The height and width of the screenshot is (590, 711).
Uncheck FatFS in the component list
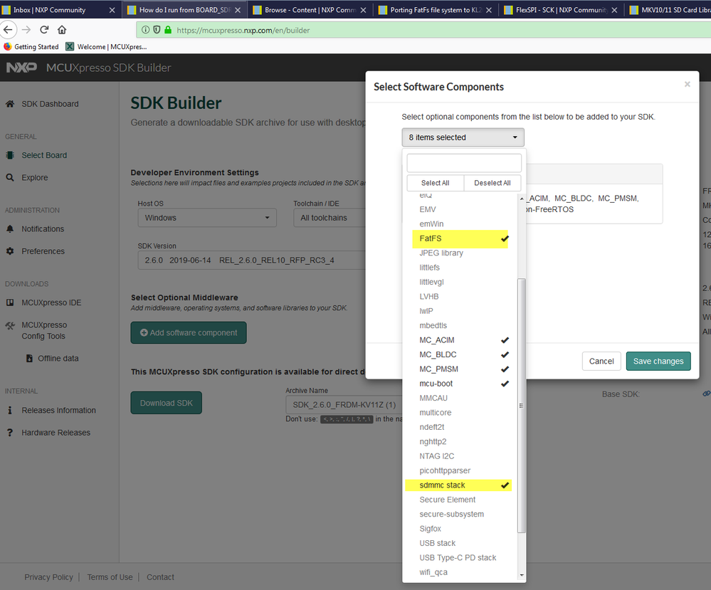(460, 238)
